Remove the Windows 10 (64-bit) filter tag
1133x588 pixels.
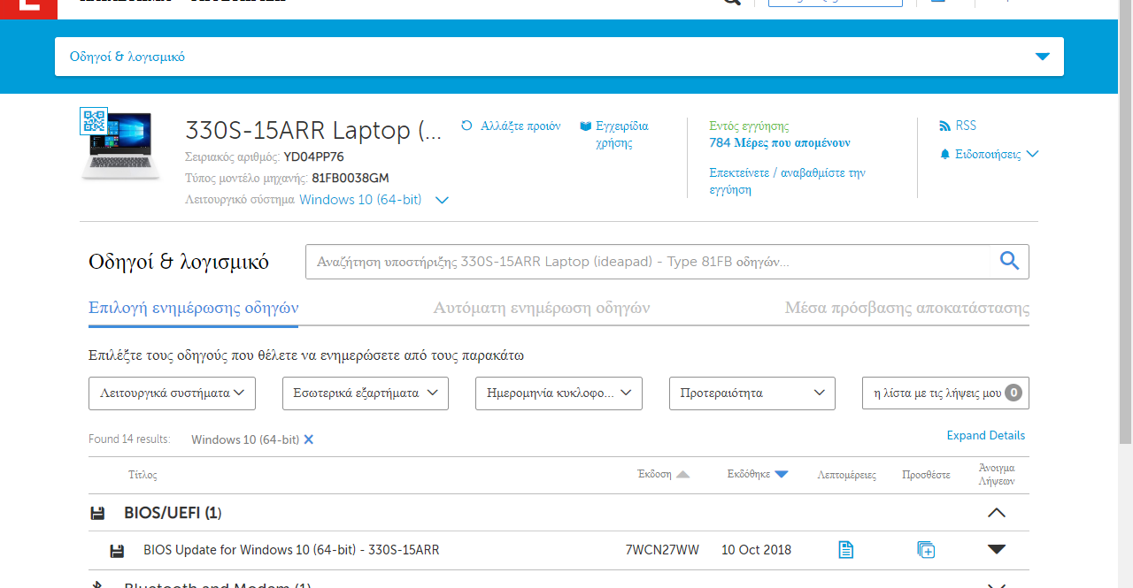tap(309, 439)
